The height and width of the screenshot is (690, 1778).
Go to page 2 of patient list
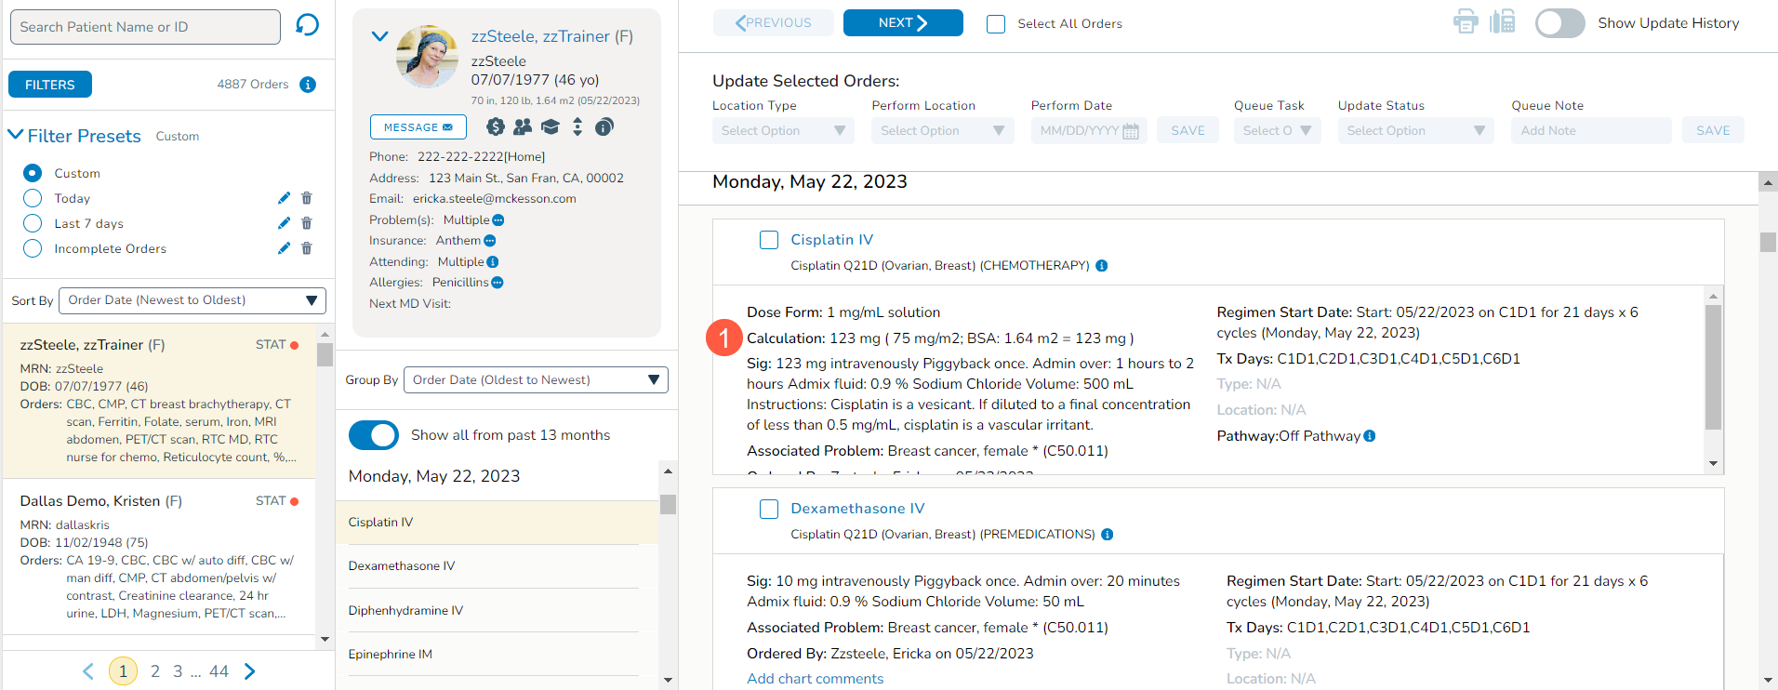point(155,671)
